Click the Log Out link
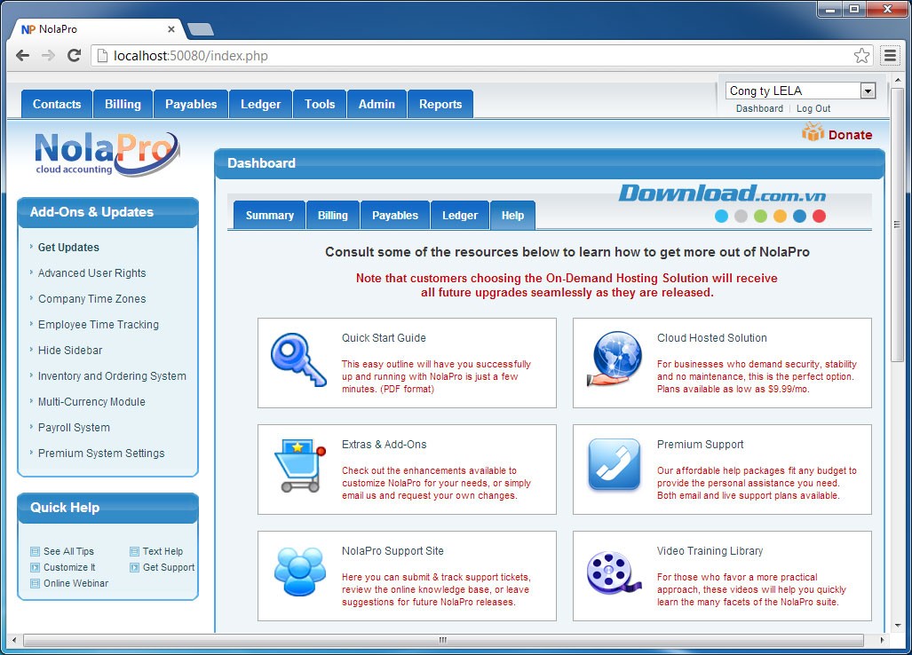This screenshot has height=655, width=912. click(x=813, y=108)
